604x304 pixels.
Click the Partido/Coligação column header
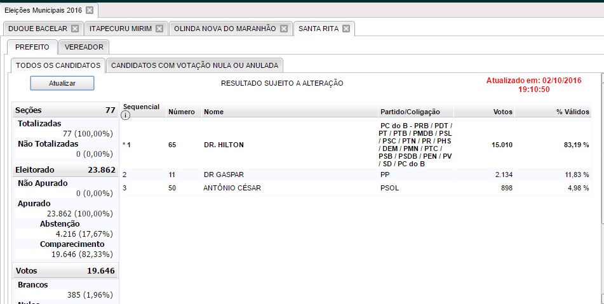(x=410, y=112)
